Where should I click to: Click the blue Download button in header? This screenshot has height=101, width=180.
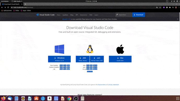pos(139,15)
